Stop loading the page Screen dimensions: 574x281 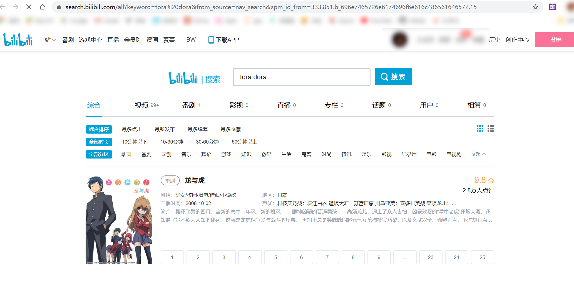(29, 7)
